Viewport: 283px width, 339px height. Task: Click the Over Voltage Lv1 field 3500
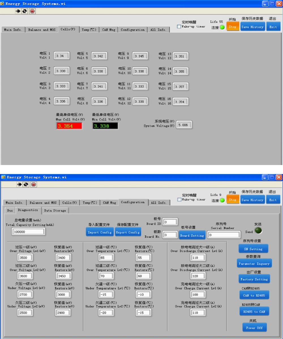(25, 258)
